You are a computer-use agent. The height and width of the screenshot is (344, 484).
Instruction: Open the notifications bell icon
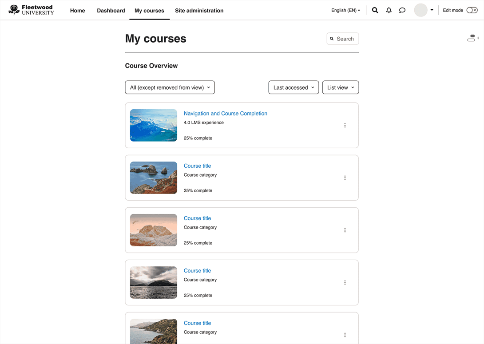tap(389, 10)
